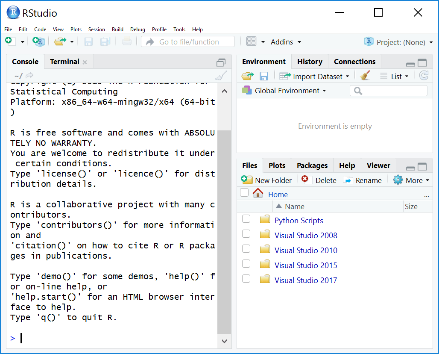Image resolution: width=439 pixels, height=354 pixels.
Task: Check the box next to Visual Studio 2015
Action: pos(246,263)
